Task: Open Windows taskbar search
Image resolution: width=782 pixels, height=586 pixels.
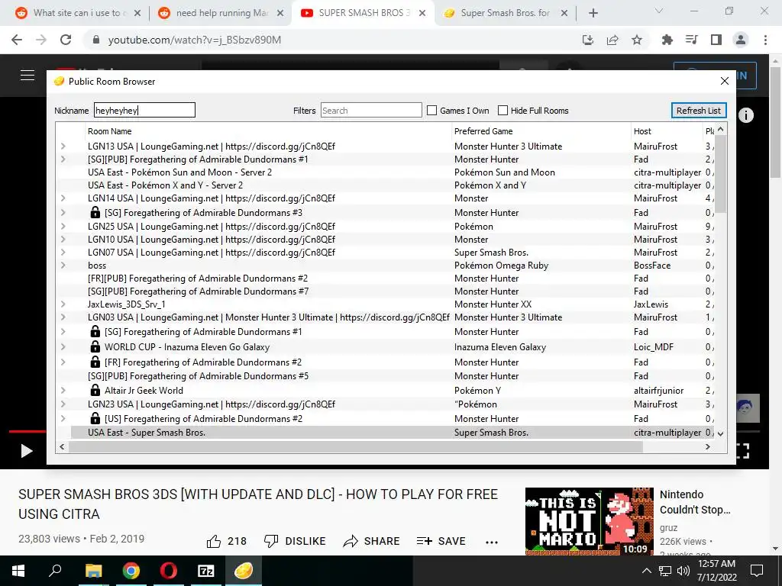Action: (55, 571)
